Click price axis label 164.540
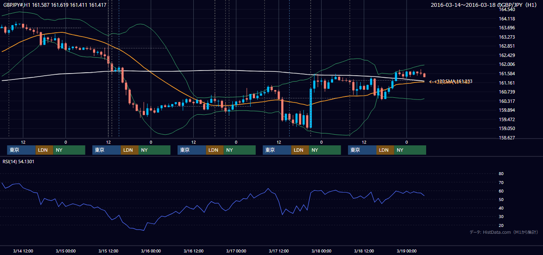 [506, 9]
